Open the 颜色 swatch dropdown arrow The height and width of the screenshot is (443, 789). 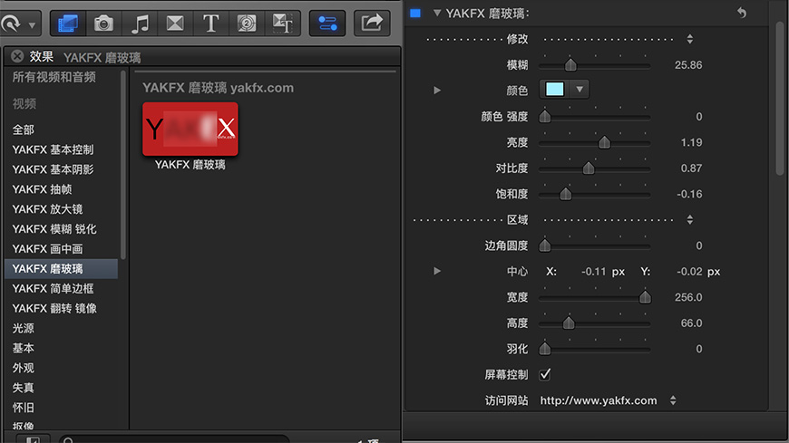tap(580, 90)
